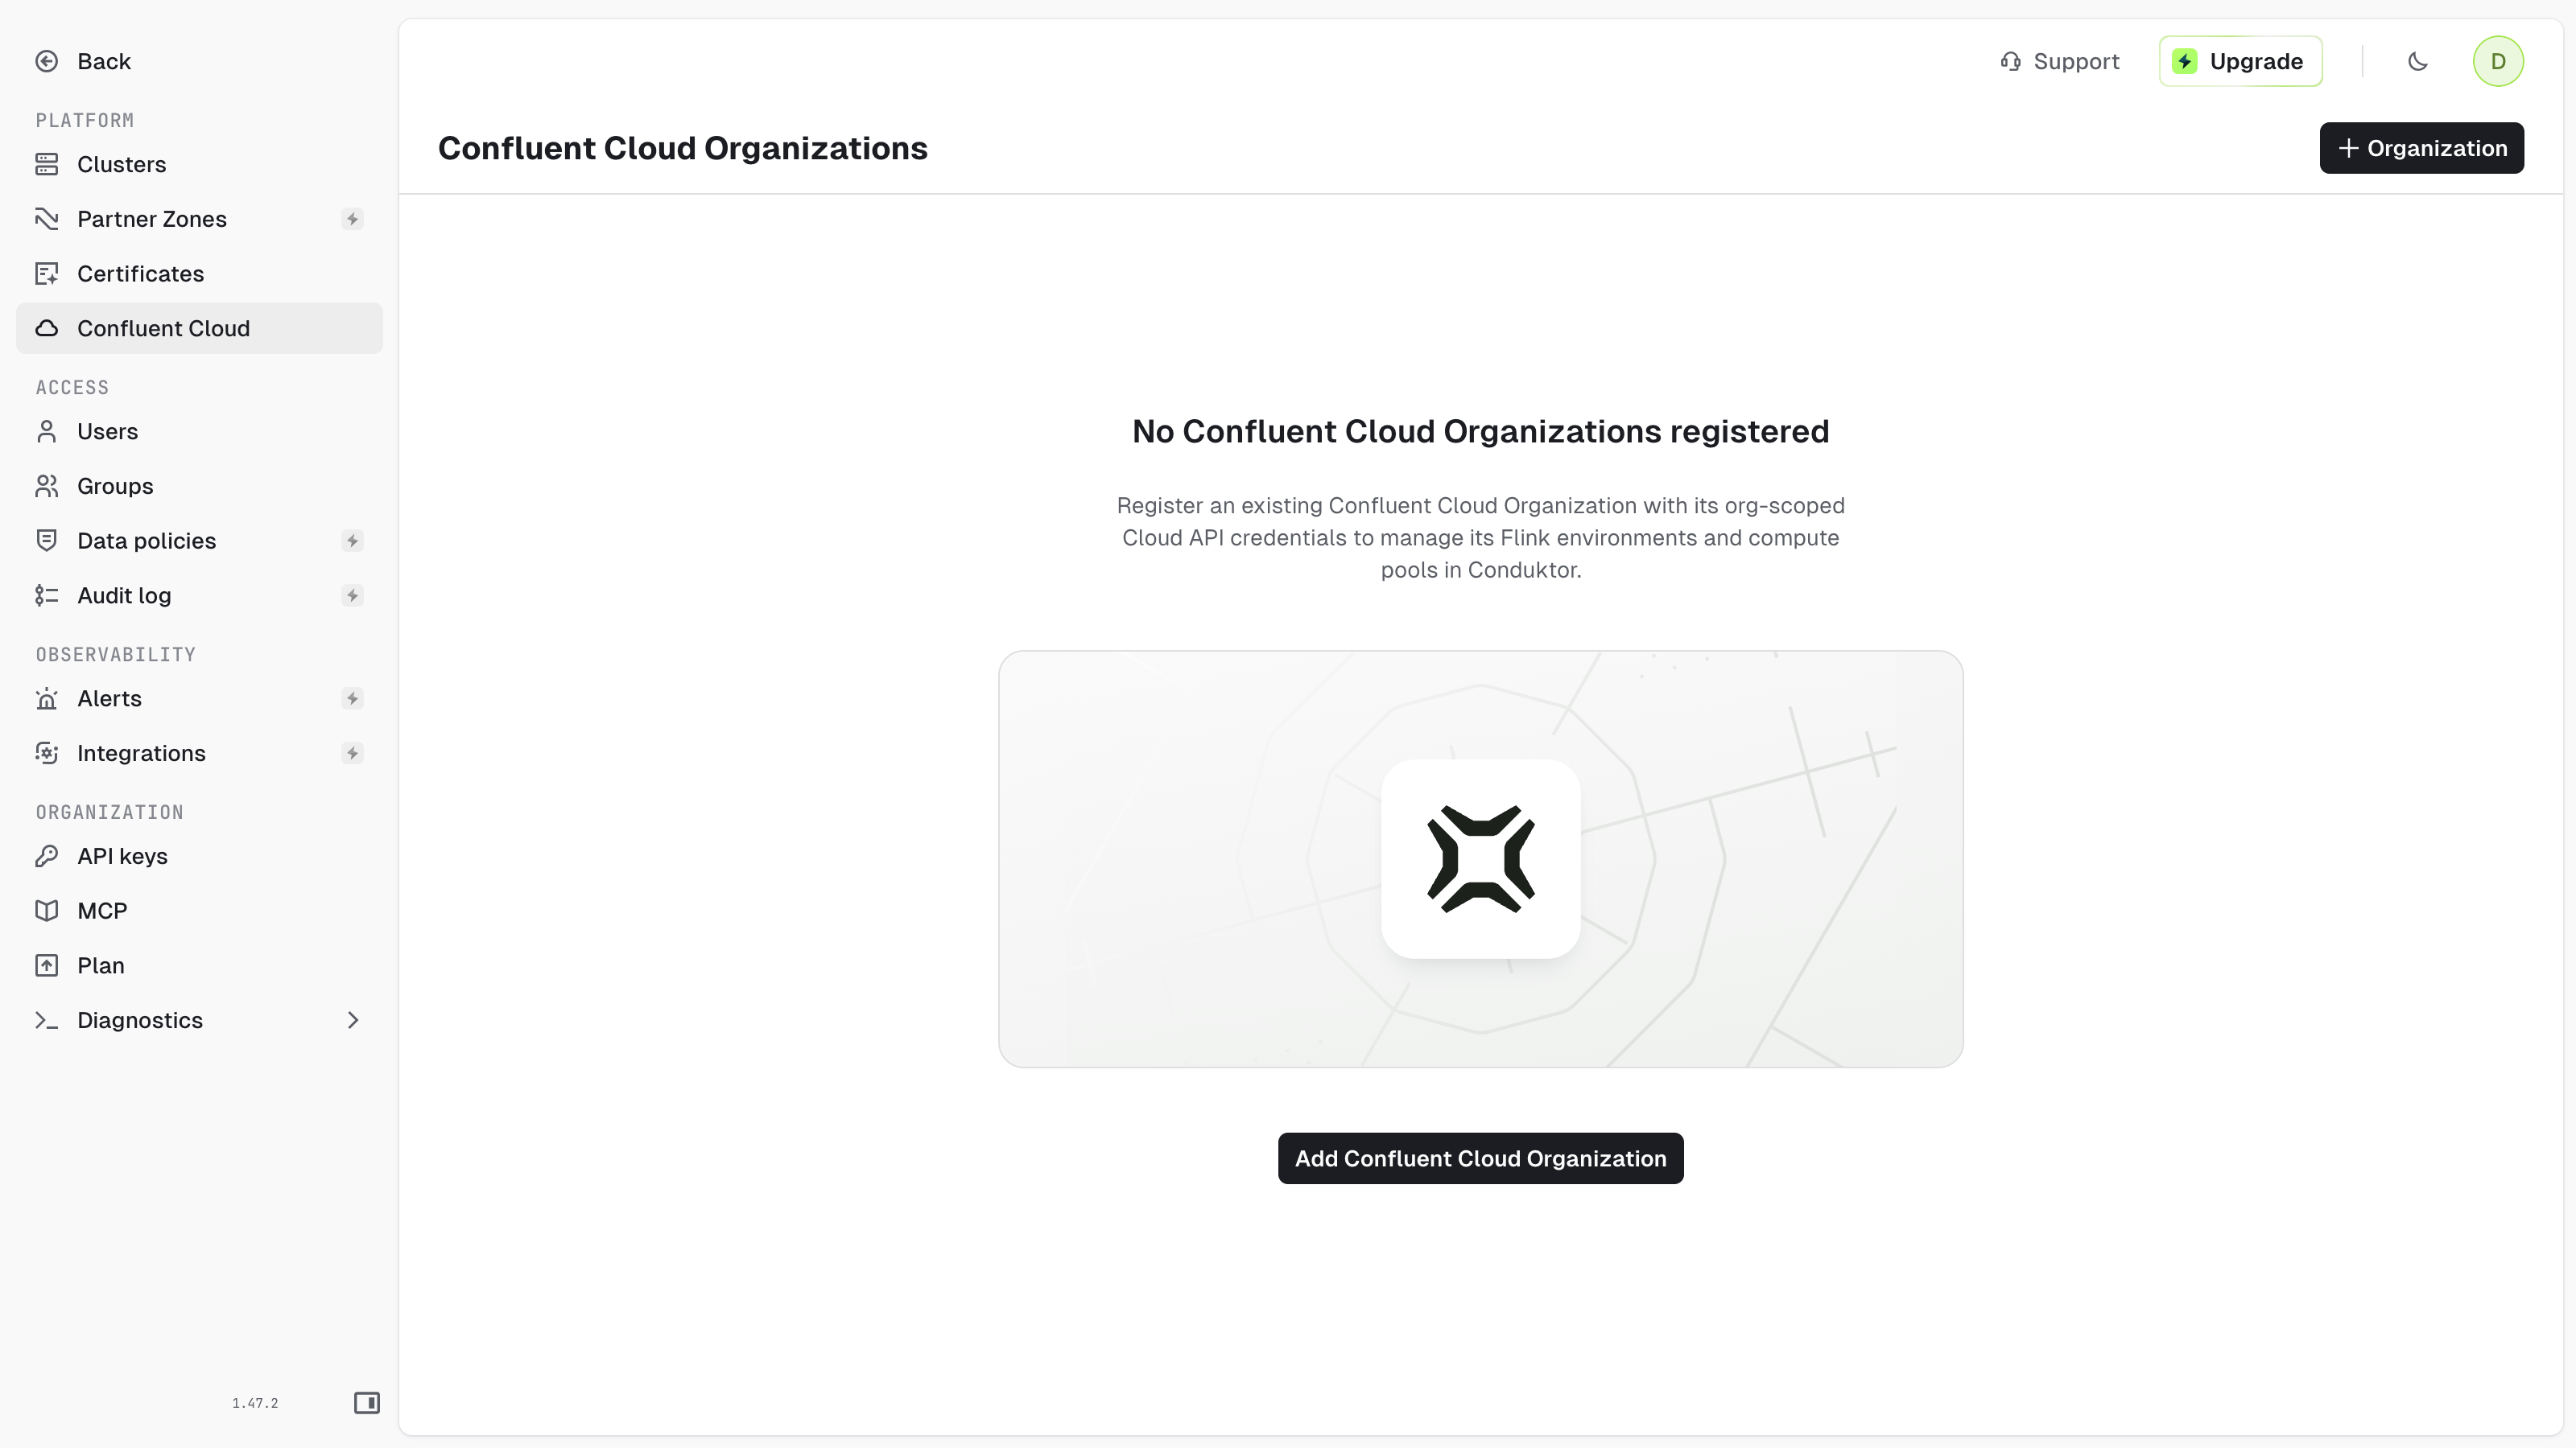Open the Plan page
This screenshot has width=2576, height=1448.
click(200, 966)
